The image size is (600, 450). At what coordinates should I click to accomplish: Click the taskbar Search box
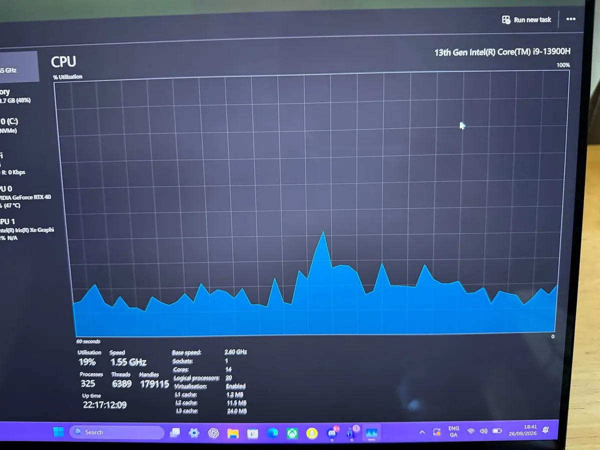click(x=116, y=432)
